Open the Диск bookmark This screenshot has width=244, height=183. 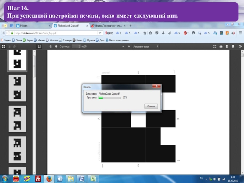(x=100, y=40)
